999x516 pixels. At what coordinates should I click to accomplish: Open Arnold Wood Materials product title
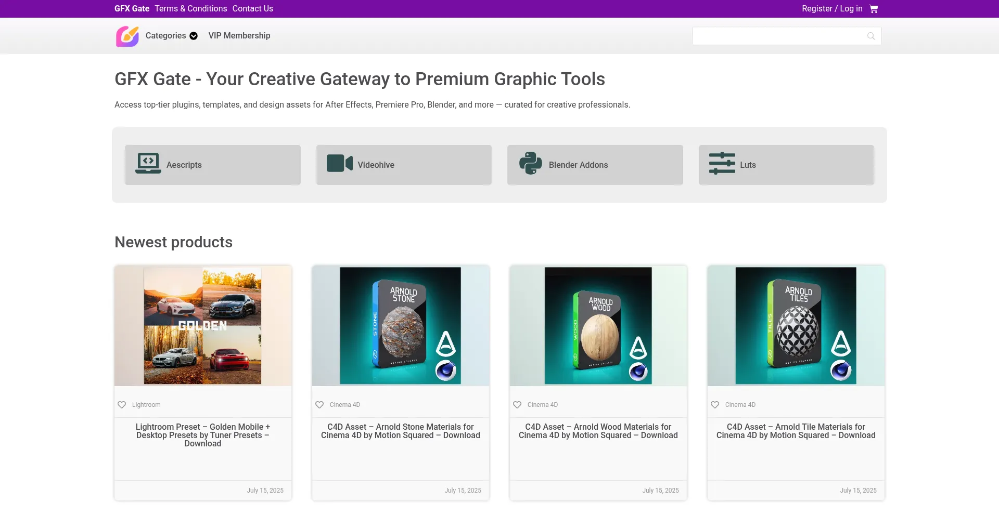coord(598,431)
